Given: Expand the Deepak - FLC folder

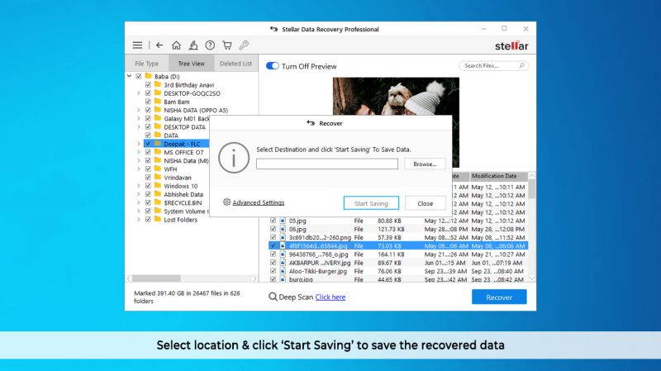Looking at the screenshot, I should pyautogui.click(x=139, y=144).
